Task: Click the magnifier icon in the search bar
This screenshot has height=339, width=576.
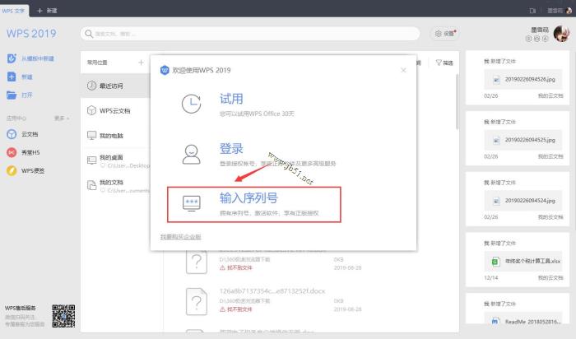Action: pyautogui.click(x=89, y=34)
